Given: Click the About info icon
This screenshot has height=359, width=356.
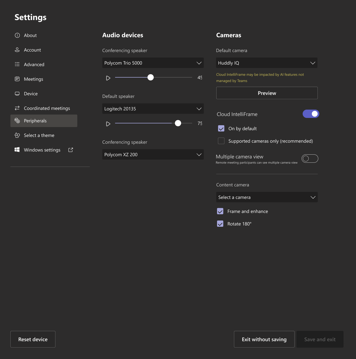Looking at the screenshot, I should pyautogui.click(x=17, y=35).
